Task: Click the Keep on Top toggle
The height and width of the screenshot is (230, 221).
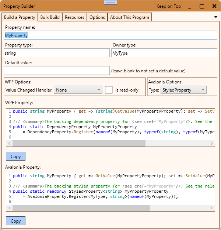Action: tap(169, 6)
